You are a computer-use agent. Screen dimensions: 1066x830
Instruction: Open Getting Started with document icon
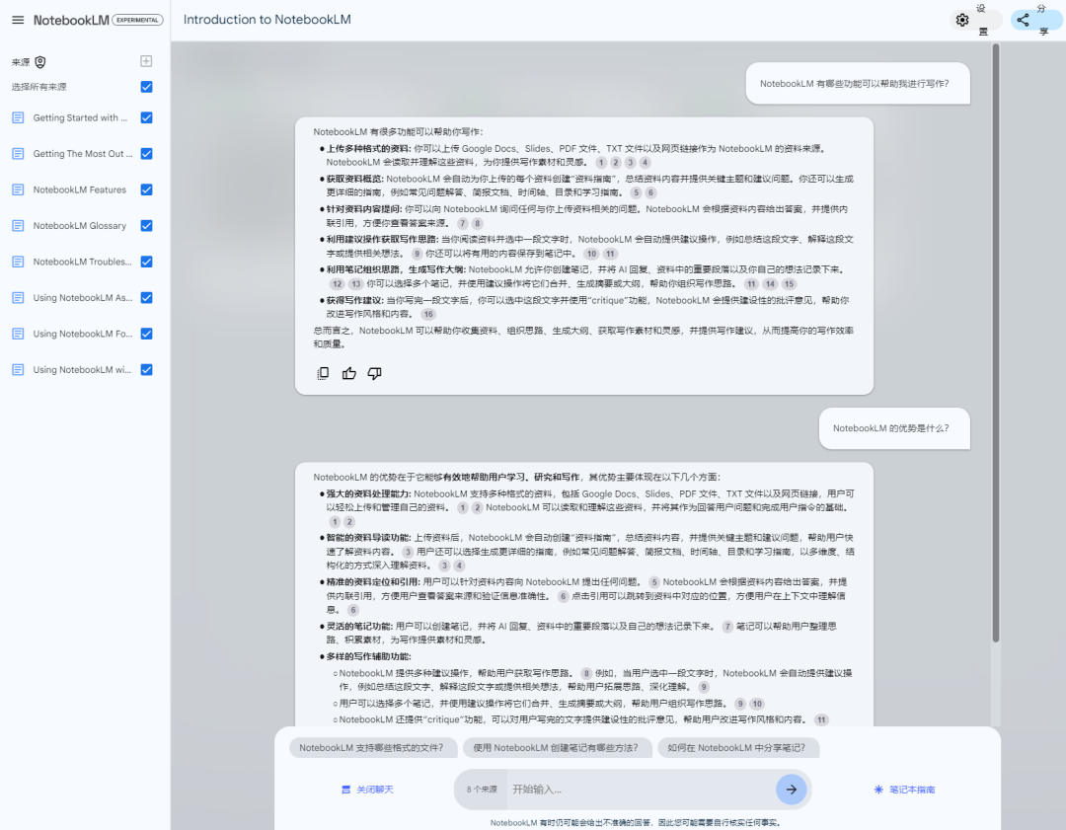[x=19, y=117]
